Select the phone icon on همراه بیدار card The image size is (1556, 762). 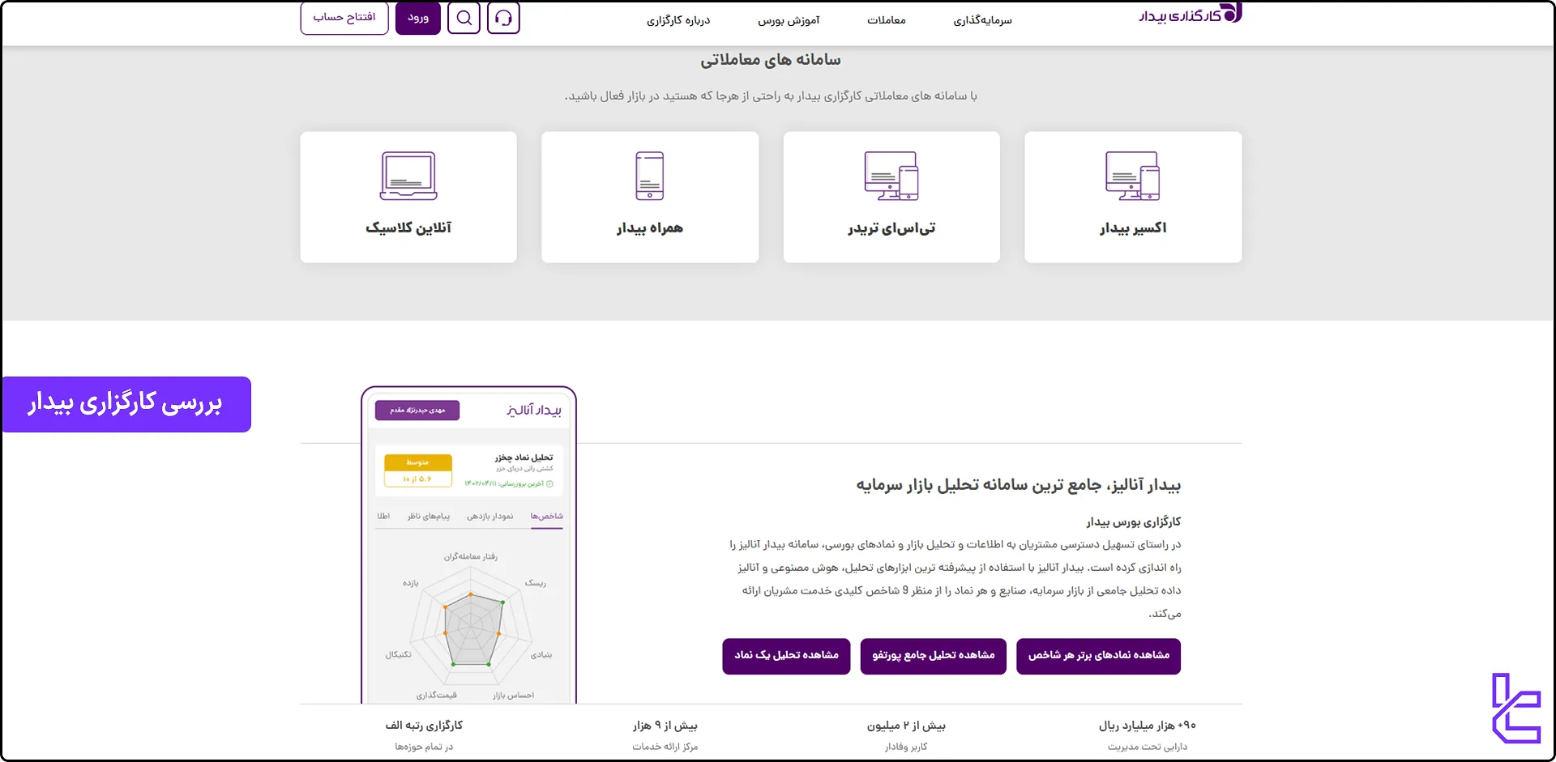point(649,175)
